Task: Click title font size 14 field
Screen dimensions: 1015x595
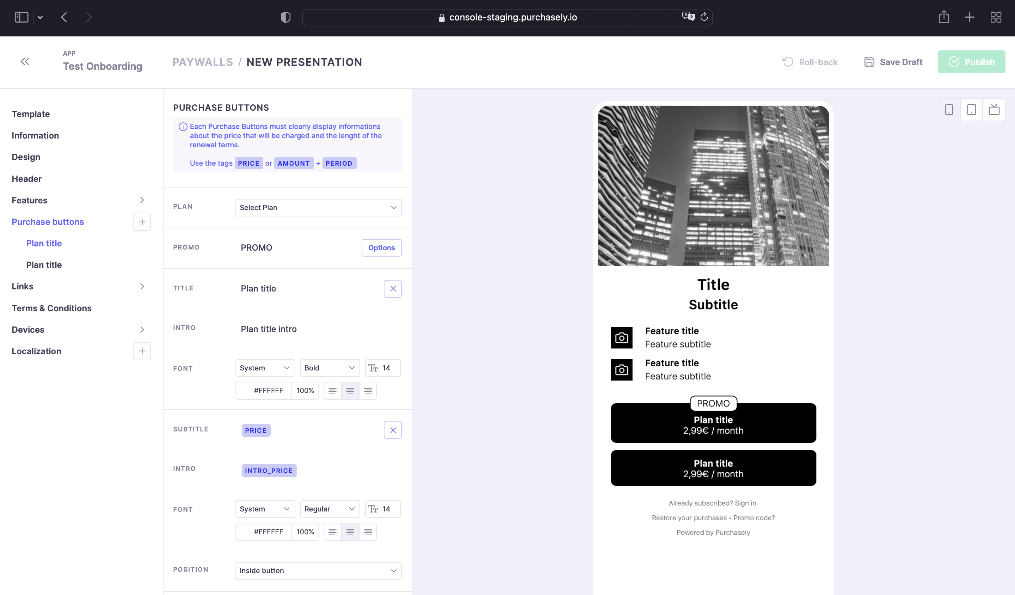Action: (x=383, y=368)
